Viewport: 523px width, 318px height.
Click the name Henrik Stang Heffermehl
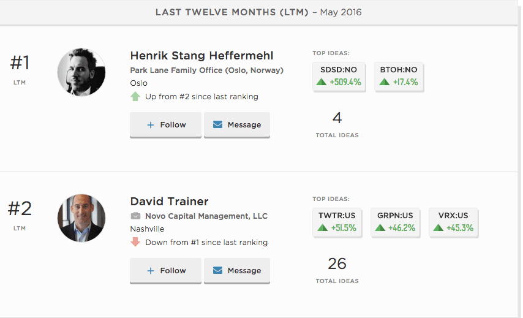click(x=202, y=55)
